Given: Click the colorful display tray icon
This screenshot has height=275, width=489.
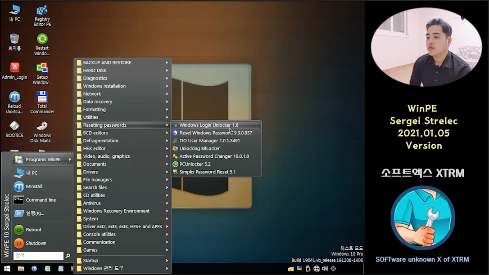Looking at the screenshot, I should (x=299, y=268).
